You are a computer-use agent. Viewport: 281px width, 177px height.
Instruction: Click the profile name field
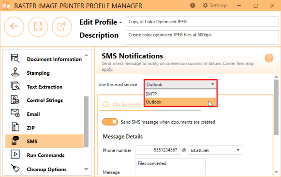202,22
